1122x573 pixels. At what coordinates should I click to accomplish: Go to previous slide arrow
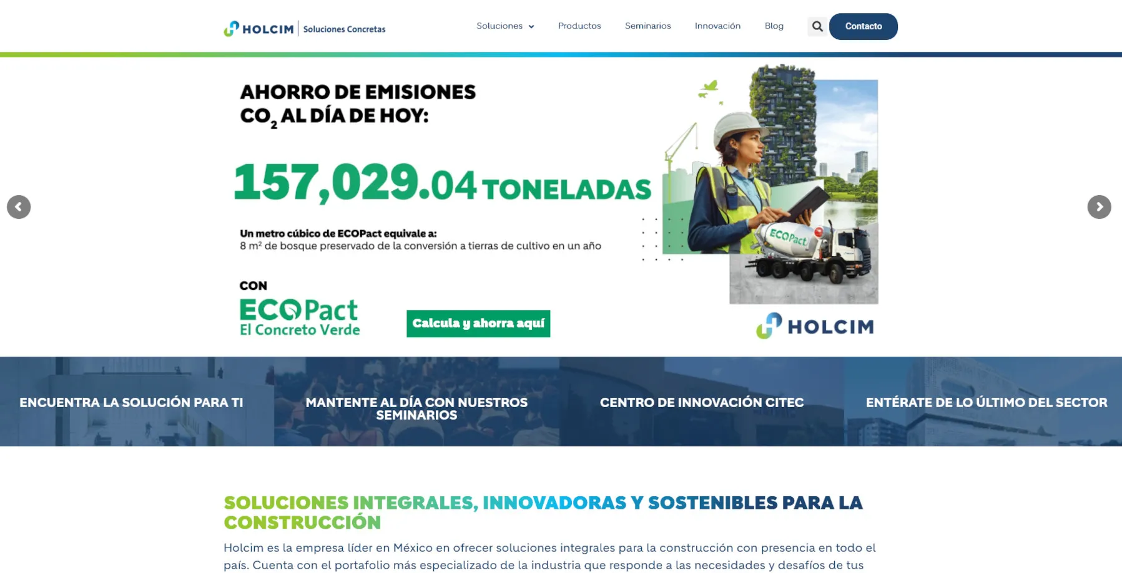(x=19, y=207)
